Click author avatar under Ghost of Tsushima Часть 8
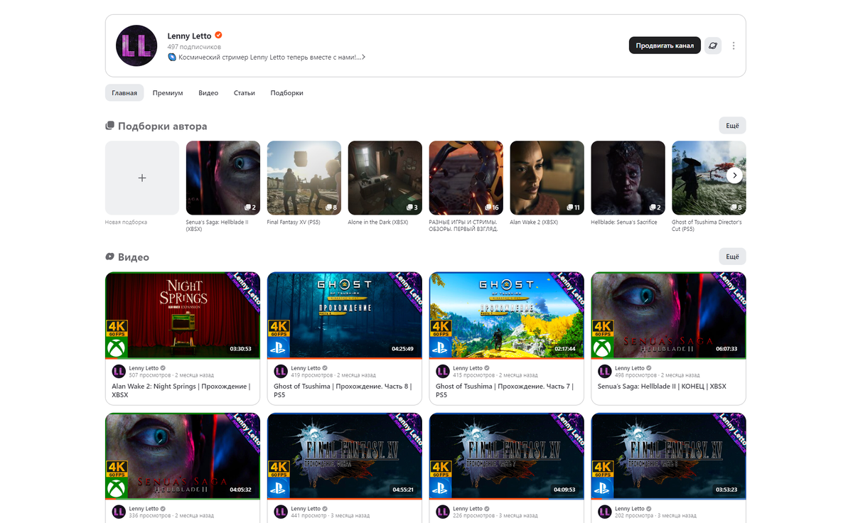 (x=281, y=371)
